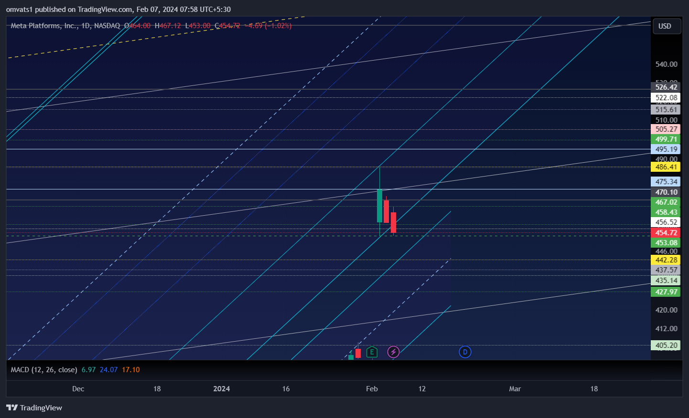
Task: Click the 475.34 price label
Action: point(666,182)
